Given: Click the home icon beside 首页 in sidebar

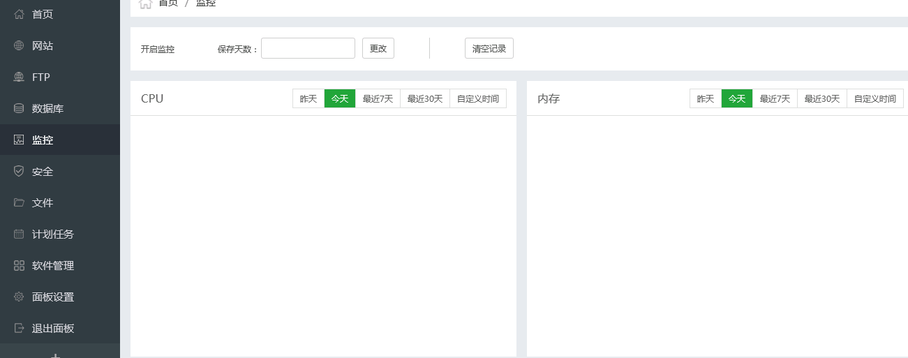Looking at the screenshot, I should pos(19,14).
